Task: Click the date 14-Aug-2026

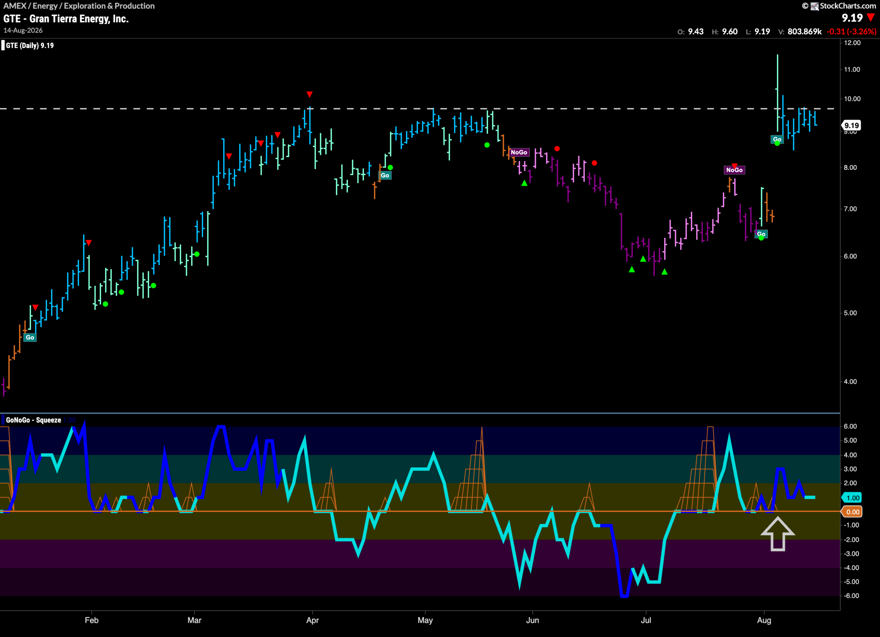Action: coord(23,30)
